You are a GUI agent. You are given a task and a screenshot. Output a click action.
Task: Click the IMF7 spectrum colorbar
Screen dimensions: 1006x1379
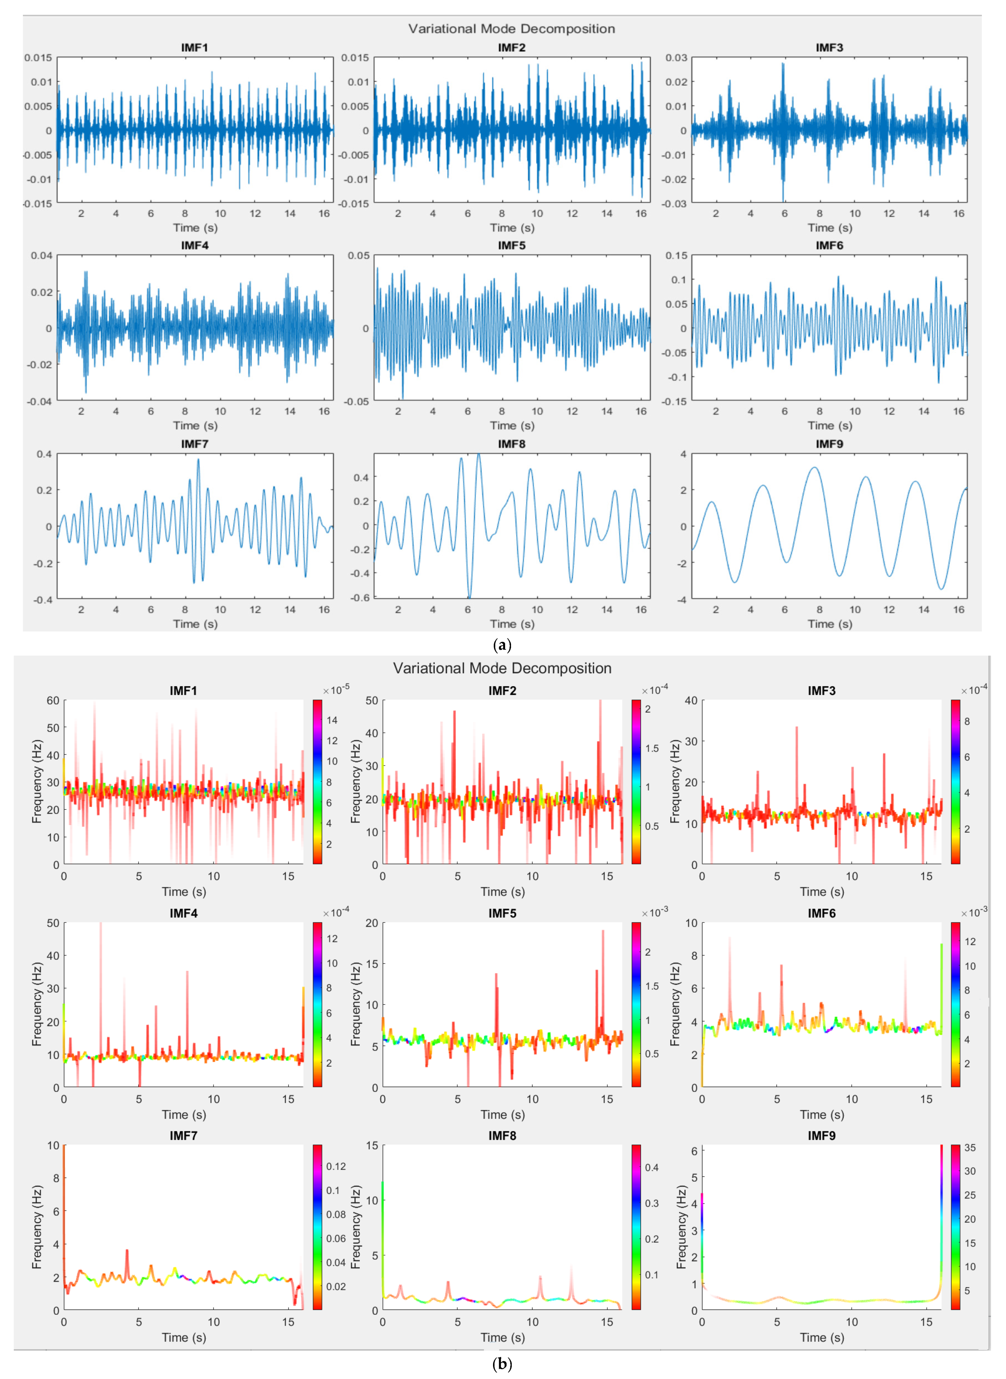pyautogui.click(x=317, y=1227)
